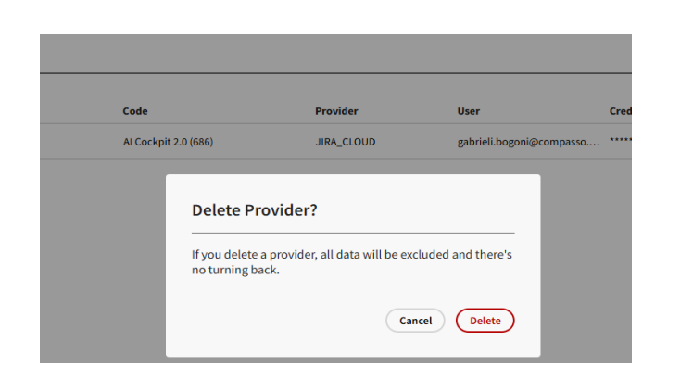The height and width of the screenshot is (392, 680).
Task: Click the empty row area left of AI Cockpit
Action: [79, 142]
